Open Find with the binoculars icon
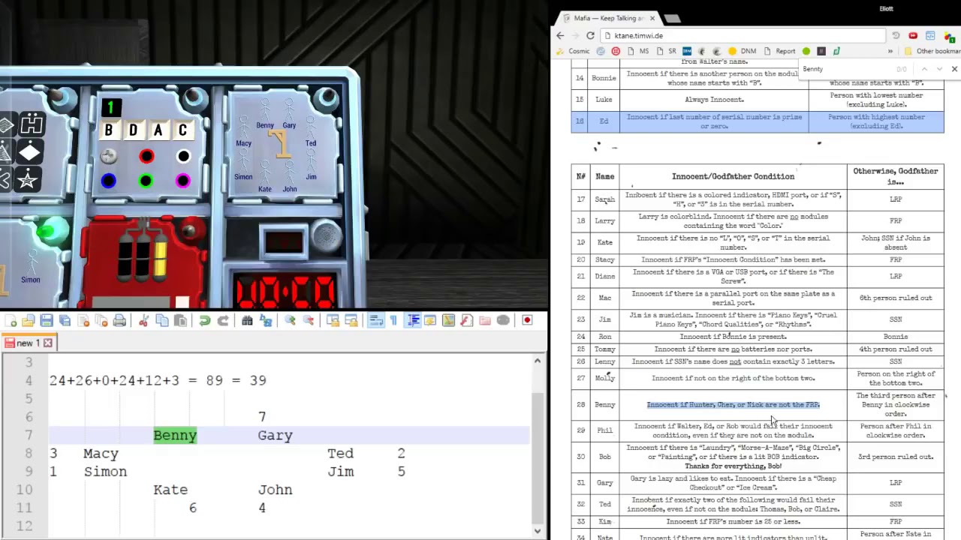Viewport: 961px width, 540px height. [247, 321]
